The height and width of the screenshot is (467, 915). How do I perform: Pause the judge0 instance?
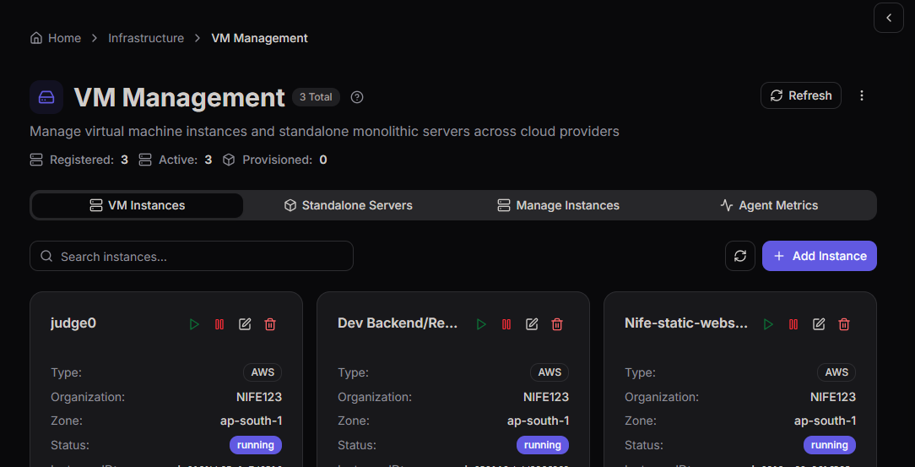point(219,324)
